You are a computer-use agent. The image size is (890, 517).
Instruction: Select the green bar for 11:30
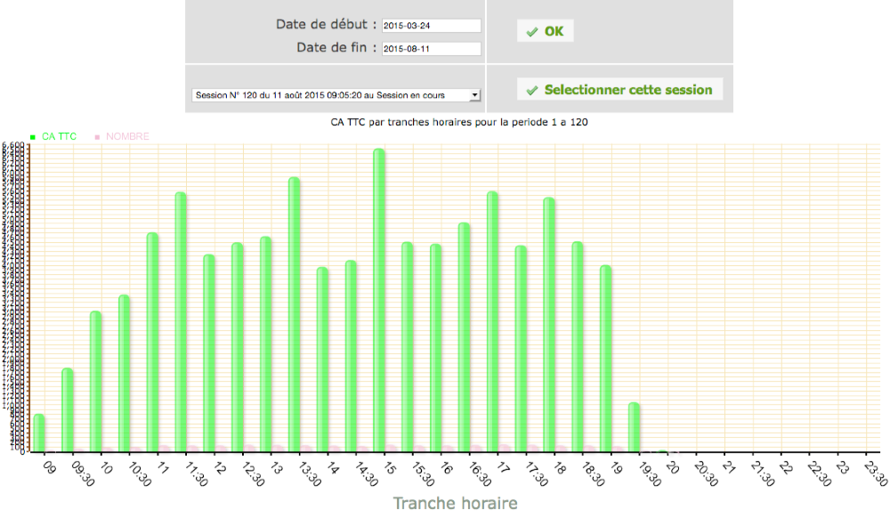181,323
